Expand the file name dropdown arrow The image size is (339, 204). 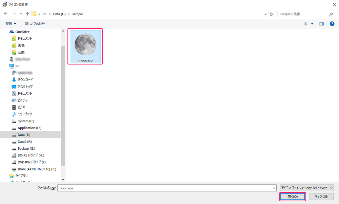point(274,188)
